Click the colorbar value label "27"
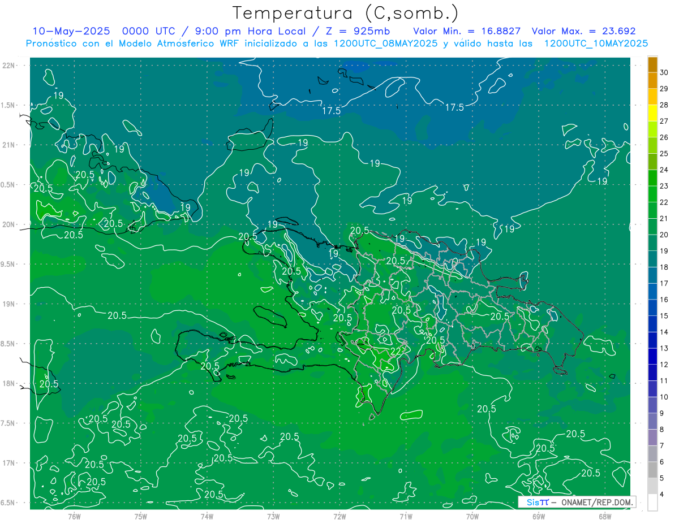The width and height of the screenshot is (679, 524). pyautogui.click(x=664, y=121)
